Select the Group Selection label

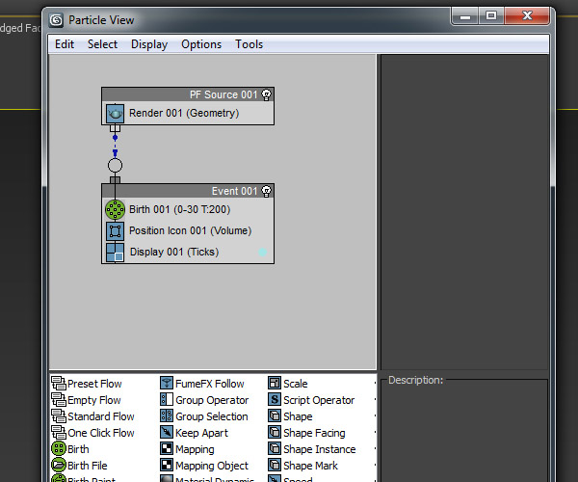pos(212,416)
